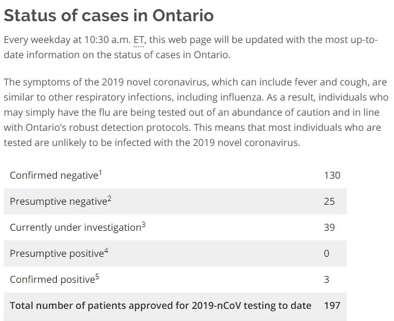Open footnote 2 beside Presumptive negative
Screen dimensions: 394x321
click(x=110, y=199)
